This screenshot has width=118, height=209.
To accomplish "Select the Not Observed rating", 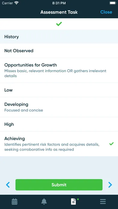I will point(59,51).
